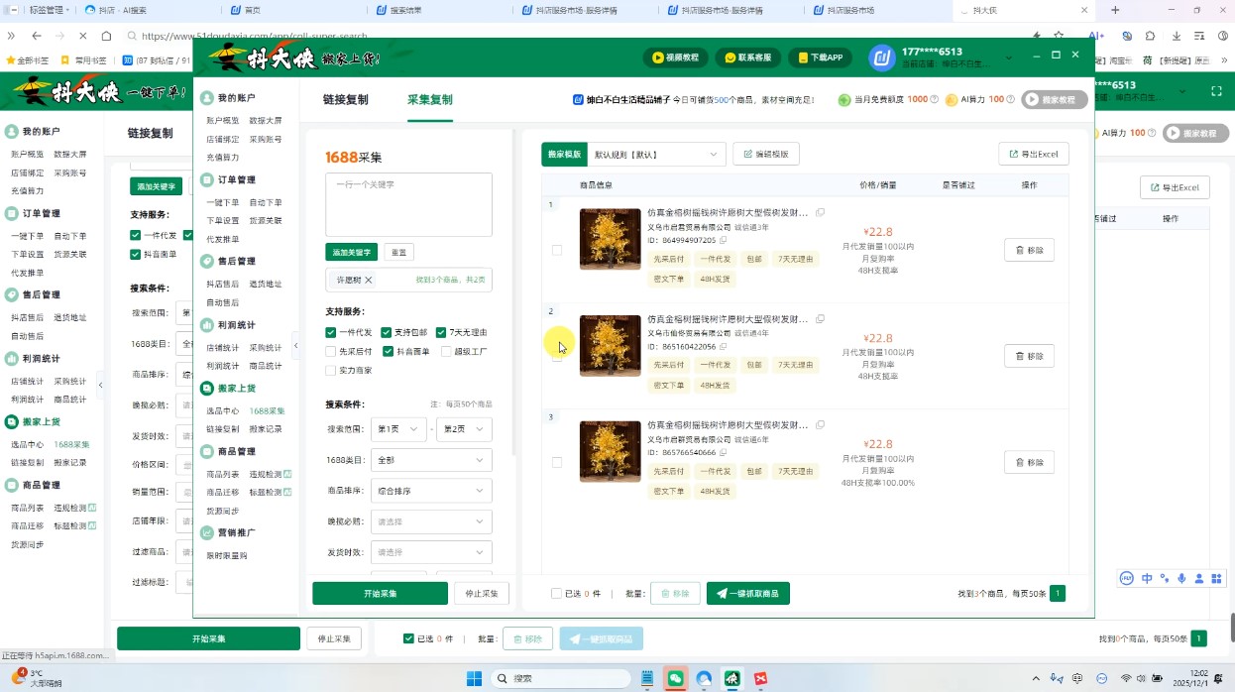This screenshot has height=692, width=1235.
Task: Click the copy icon beside the first product's ID
Action: pyautogui.click(x=725, y=239)
